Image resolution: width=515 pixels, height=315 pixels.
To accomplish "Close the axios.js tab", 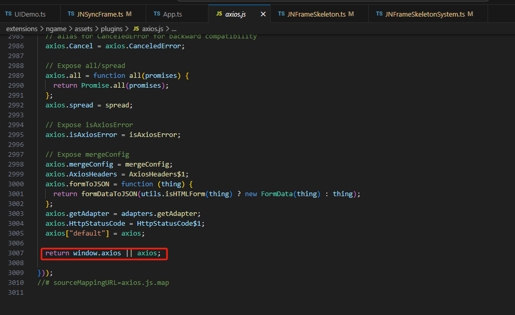I will pos(263,14).
